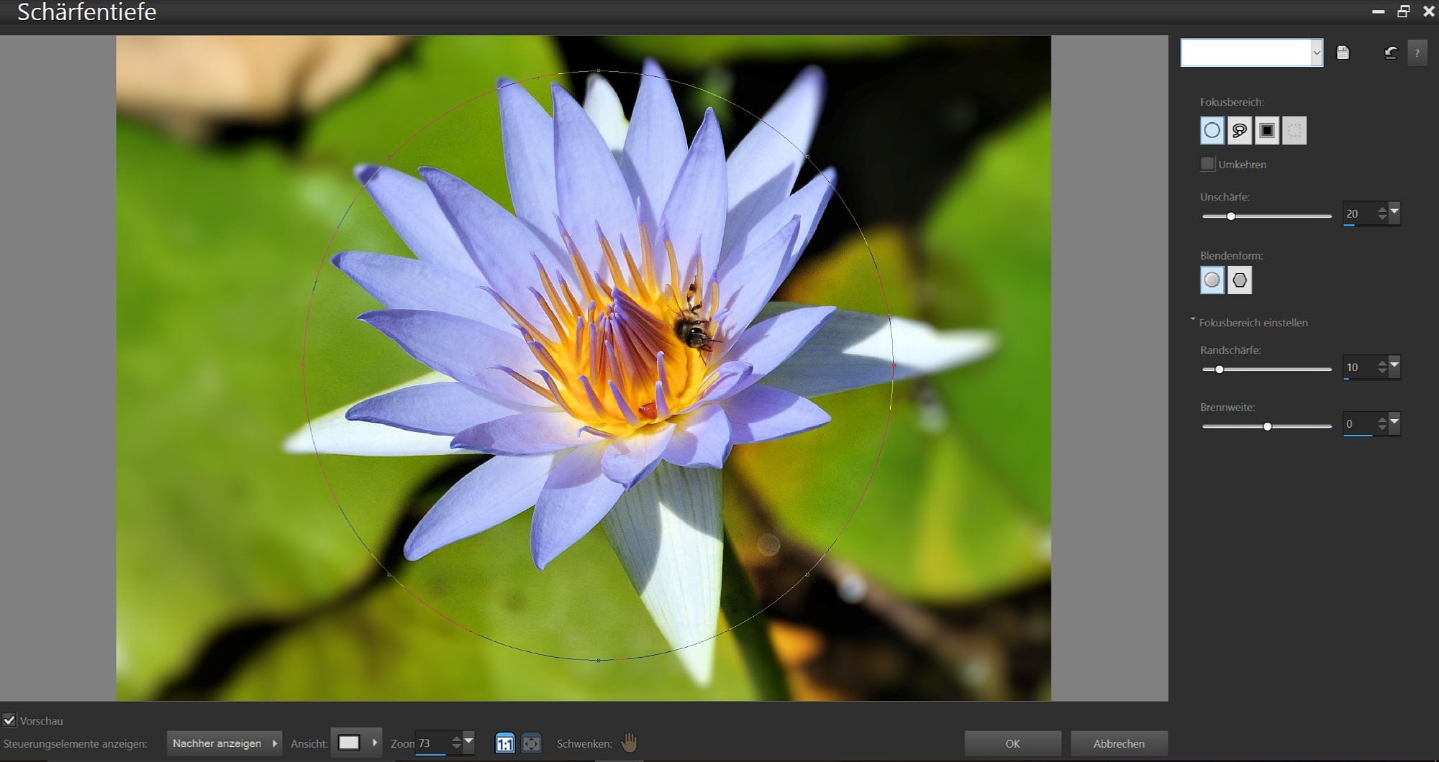The image size is (1439, 762).
Task: Click the save preset disk icon
Action: point(1343,52)
